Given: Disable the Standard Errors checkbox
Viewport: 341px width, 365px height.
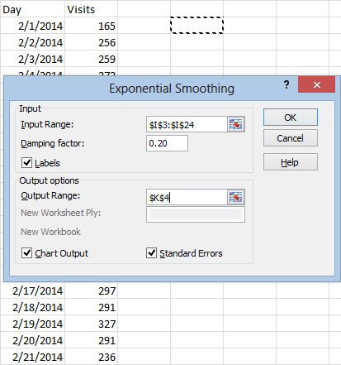Looking at the screenshot, I should click(151, 252).
